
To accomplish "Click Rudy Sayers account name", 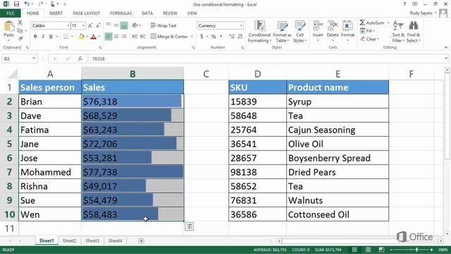I will point(421,13).
